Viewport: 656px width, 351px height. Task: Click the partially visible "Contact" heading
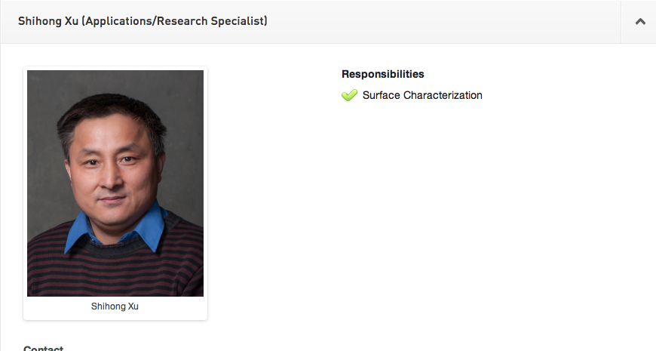pos(44,349)
